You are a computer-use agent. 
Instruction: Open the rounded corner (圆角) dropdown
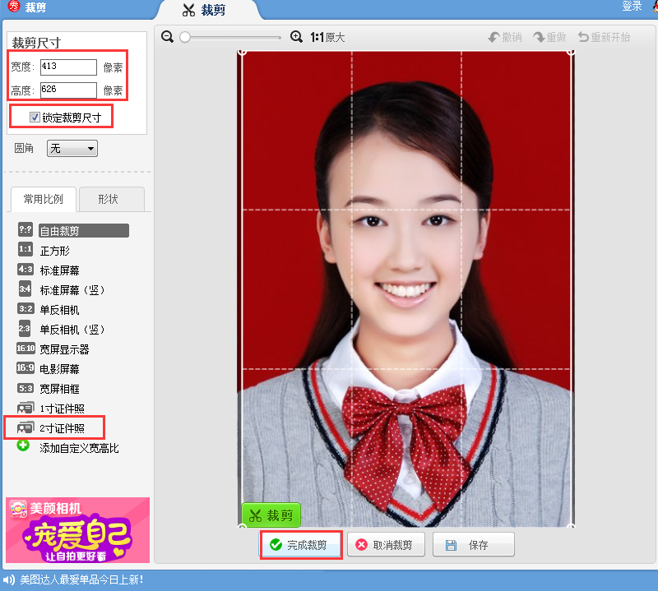pos(72,149)
